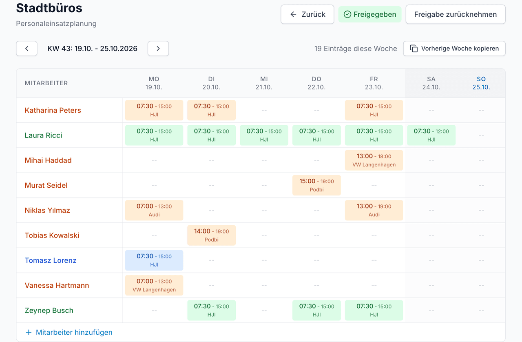Select Mihai Haddad's Friday VW Langenhagen shift
This screenshot has height=342, width=522.
point(374,160)
